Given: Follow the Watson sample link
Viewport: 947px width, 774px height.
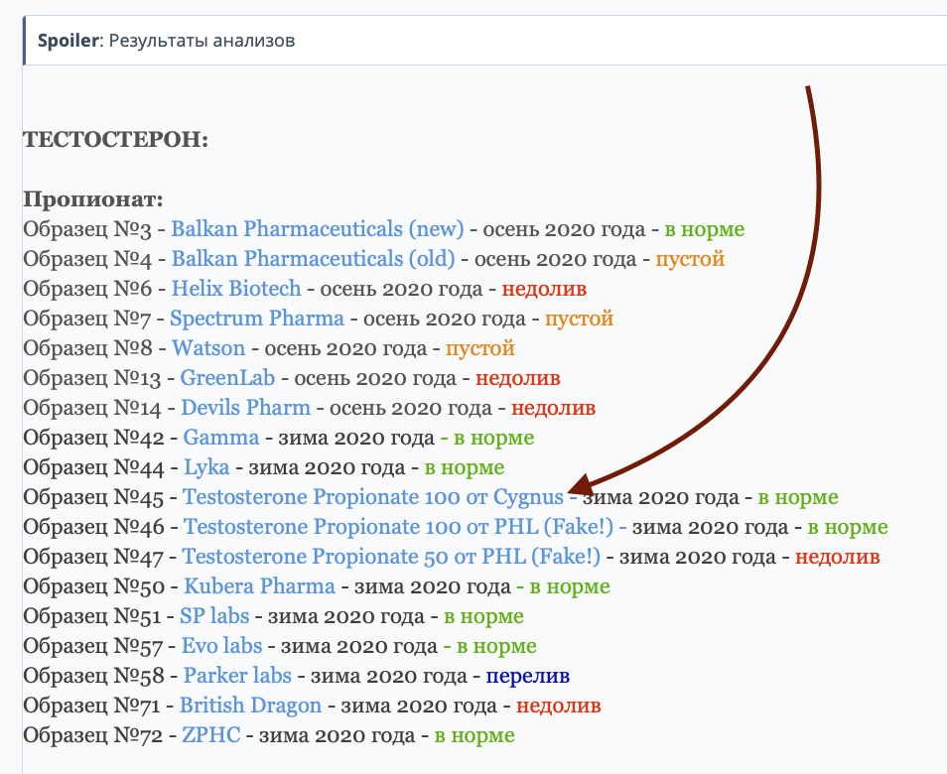Looking at the screenshot, I should pyautogui.click(x=207, y=348).
